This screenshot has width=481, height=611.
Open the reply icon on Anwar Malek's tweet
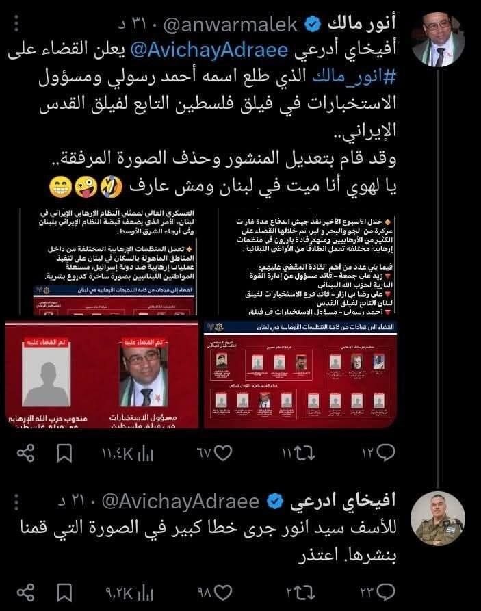coord(386,453)
